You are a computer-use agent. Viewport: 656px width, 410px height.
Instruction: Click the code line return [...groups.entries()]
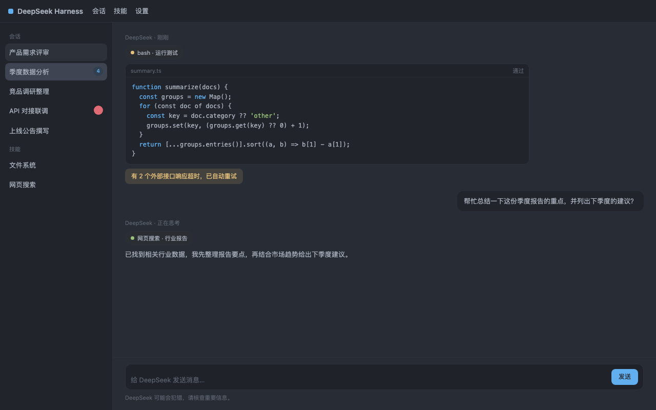click(244, 145)
